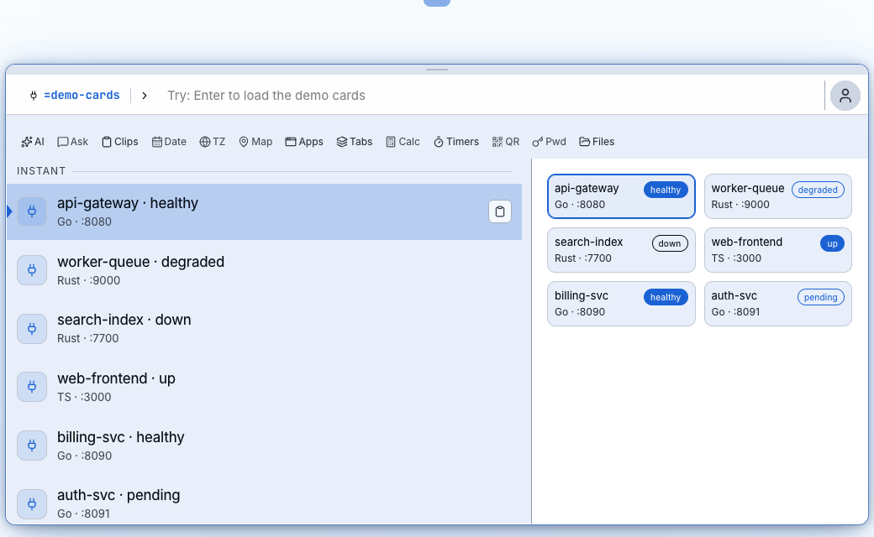Open the TZ timezone shortcut
Image resolution: width=874 pixels, height=537 pixels.
coord(213,142)
